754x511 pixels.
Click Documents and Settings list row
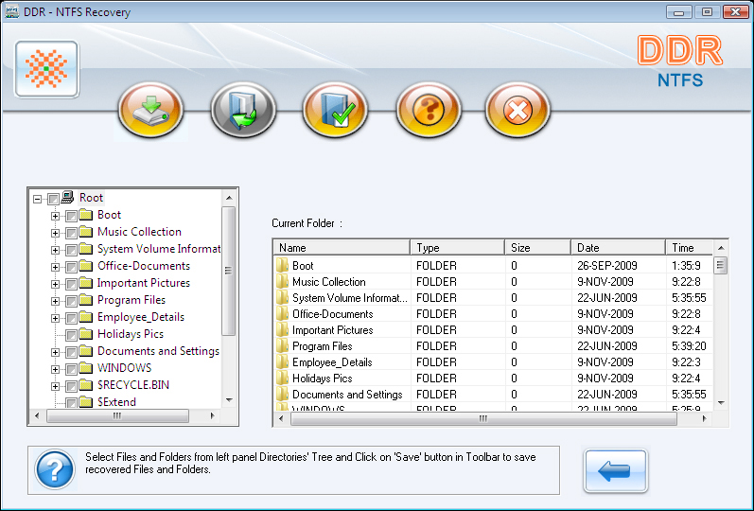pos(494,395)
